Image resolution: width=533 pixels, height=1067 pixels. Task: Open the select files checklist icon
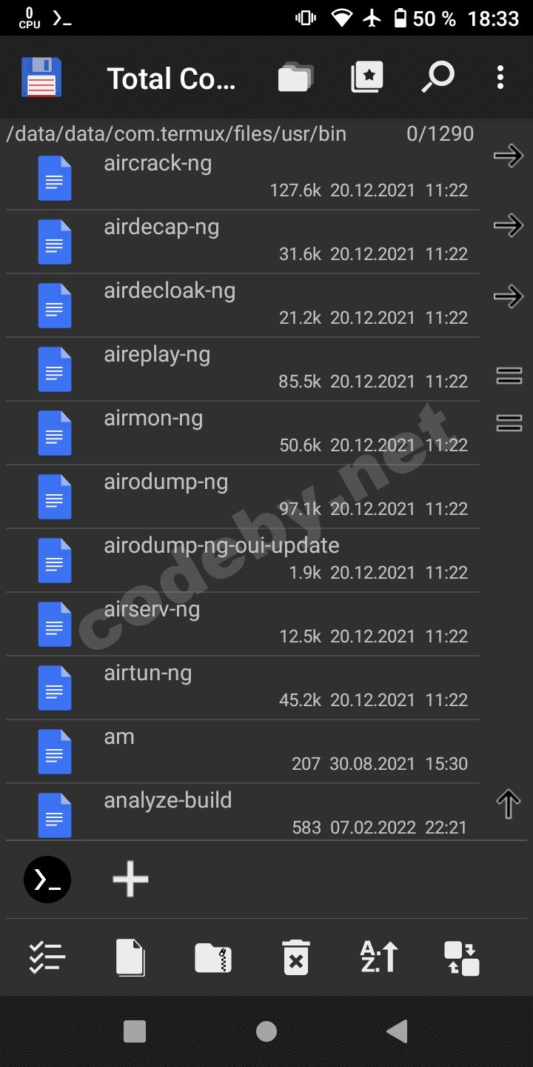click(x=47, y=957)
